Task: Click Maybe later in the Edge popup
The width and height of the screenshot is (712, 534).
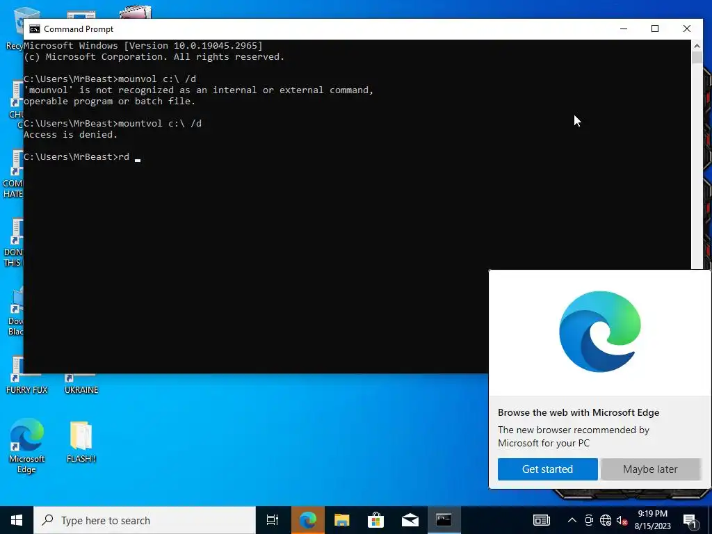Action: pos(650,469)
